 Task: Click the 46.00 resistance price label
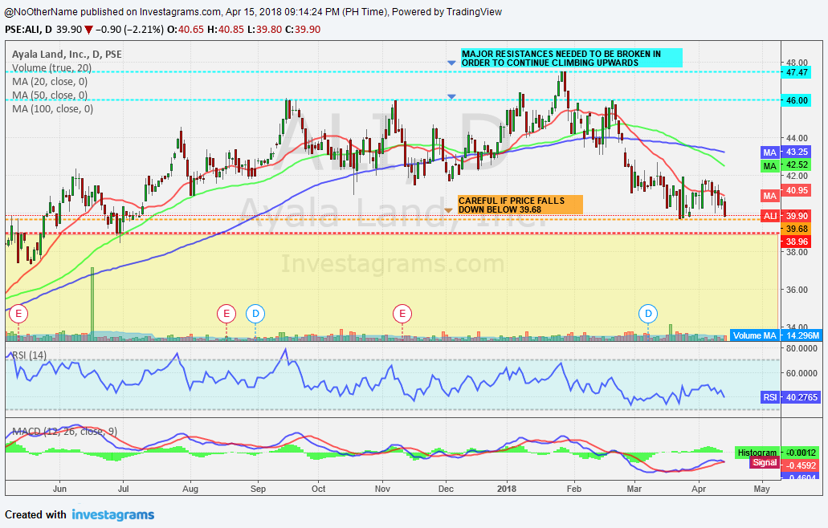[797, 100]
